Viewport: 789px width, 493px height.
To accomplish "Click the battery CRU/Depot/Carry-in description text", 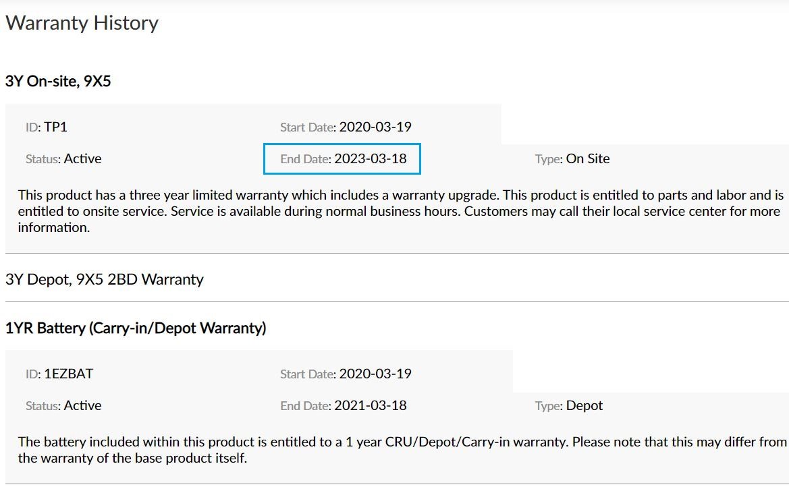I will (x=402, y=450).
